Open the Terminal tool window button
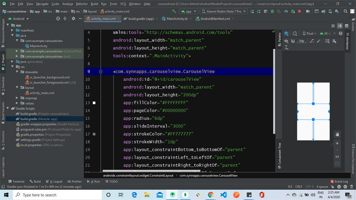 (x=16, y=181)
